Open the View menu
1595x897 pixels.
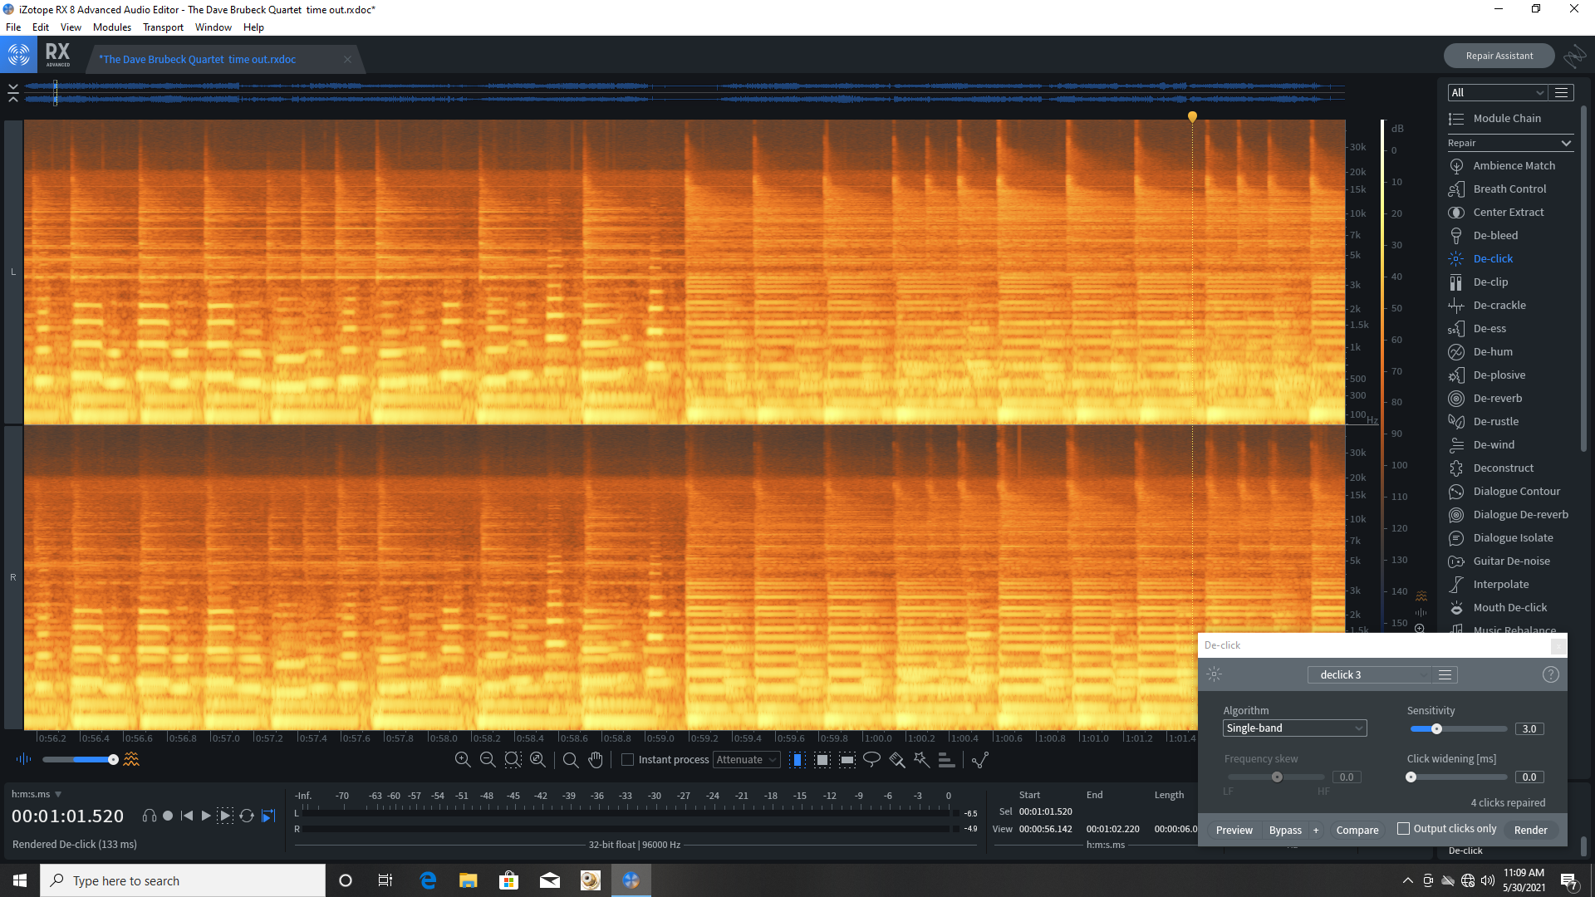[x=71, y=27]
